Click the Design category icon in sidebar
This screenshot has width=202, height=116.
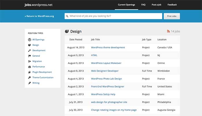coord(29,45)
